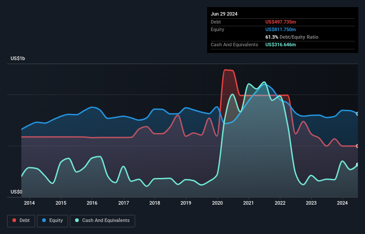Click the 2022 x-axis label
Viewport: 365px width, 234px height.
(x=280, y=203)
